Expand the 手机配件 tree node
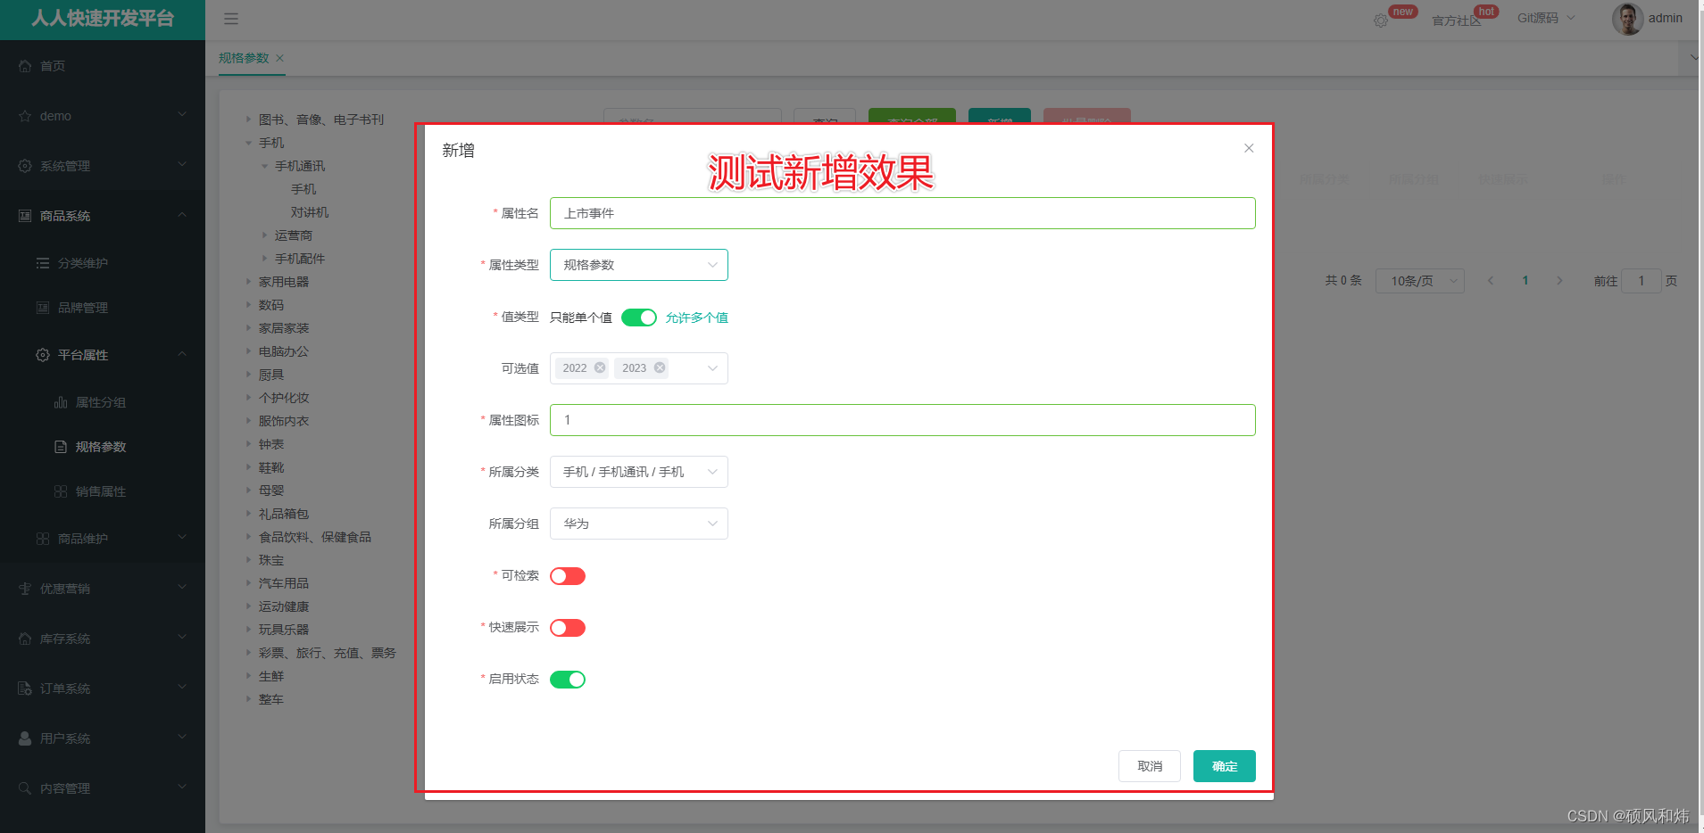 (x=264, y=259)
